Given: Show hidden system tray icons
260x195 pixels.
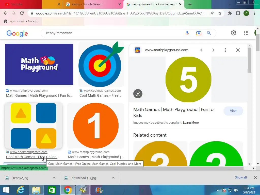Looking at the screenshot, I should tap(218, 190).
